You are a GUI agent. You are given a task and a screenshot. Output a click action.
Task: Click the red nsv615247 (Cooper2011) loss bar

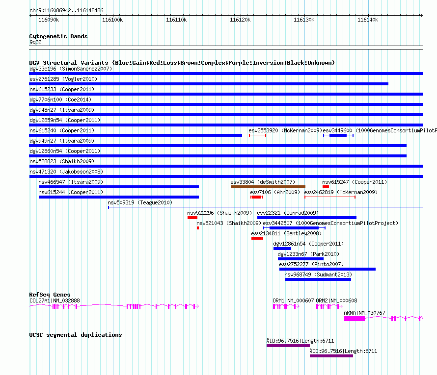pos(326,187)
